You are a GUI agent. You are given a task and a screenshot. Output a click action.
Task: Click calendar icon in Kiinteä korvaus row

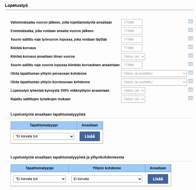pos(191,47)
